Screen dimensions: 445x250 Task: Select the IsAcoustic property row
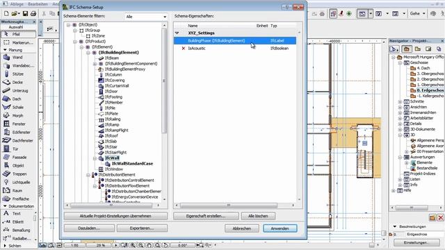pyautogui.click(x=235, y=48)
